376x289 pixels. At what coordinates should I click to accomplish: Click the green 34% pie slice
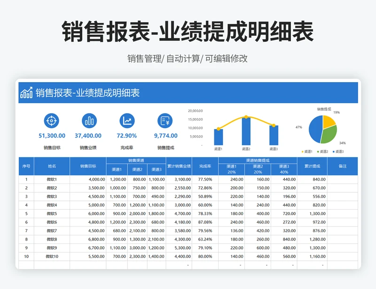329,135
